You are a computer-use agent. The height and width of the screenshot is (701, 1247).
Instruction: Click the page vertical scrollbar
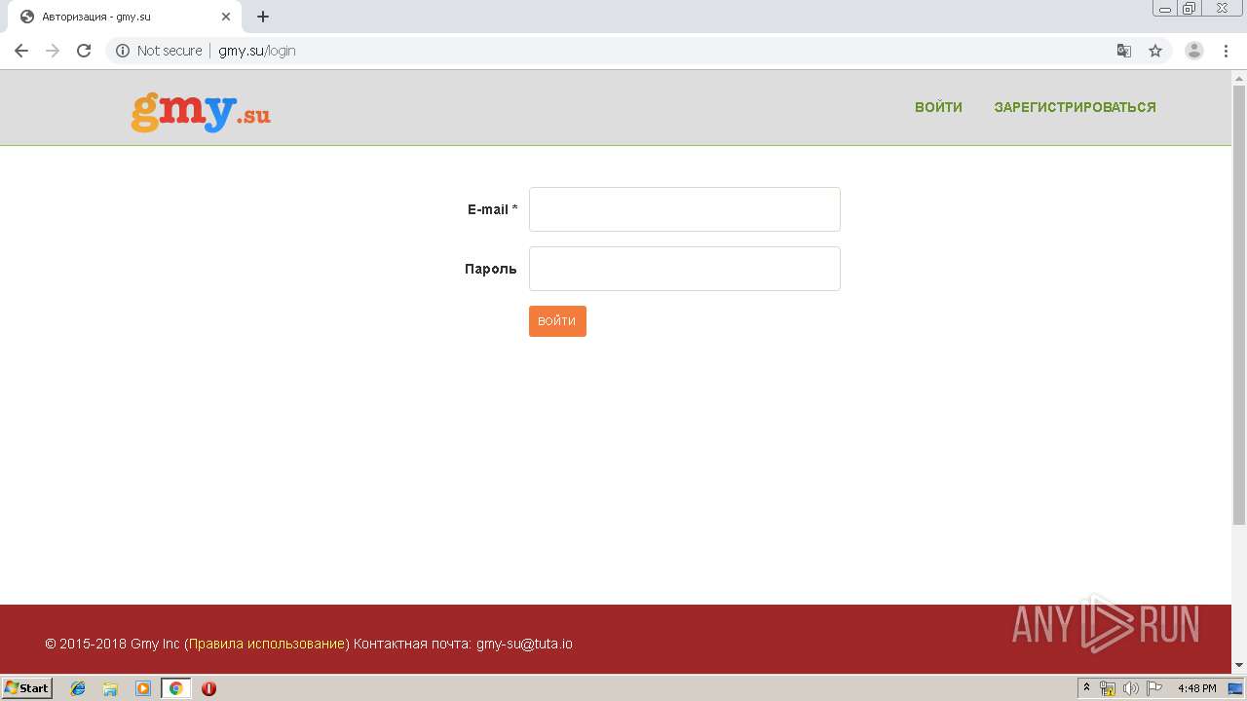pos(1239,308)
